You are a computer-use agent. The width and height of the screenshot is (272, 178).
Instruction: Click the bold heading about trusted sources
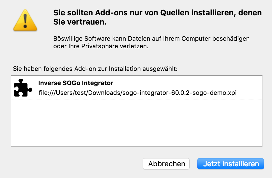157,13
